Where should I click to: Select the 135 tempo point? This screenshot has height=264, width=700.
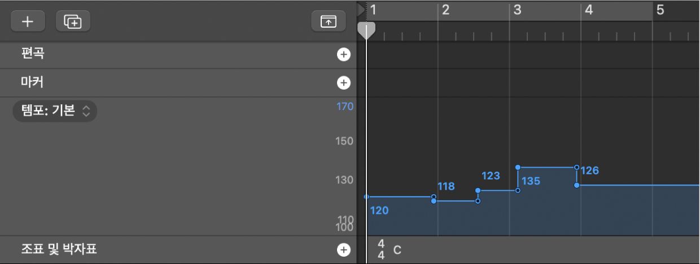pyautogui.click(x=518, y=168)
